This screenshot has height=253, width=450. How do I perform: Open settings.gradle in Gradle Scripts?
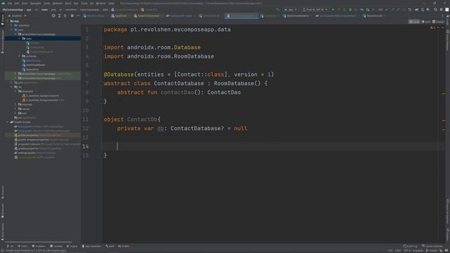(x=34, y=153)
